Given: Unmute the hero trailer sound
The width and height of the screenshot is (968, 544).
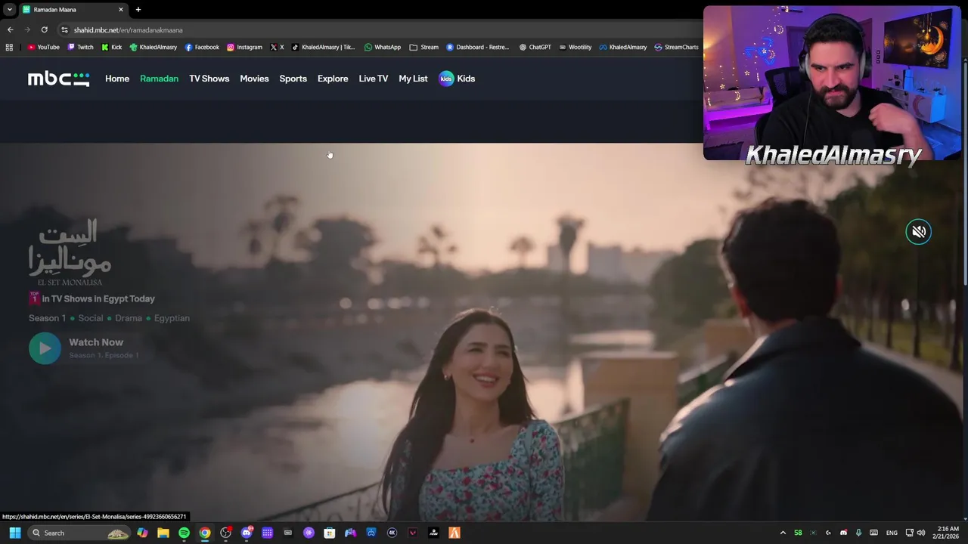Looking at the screenshot, I should click(918, 232).
